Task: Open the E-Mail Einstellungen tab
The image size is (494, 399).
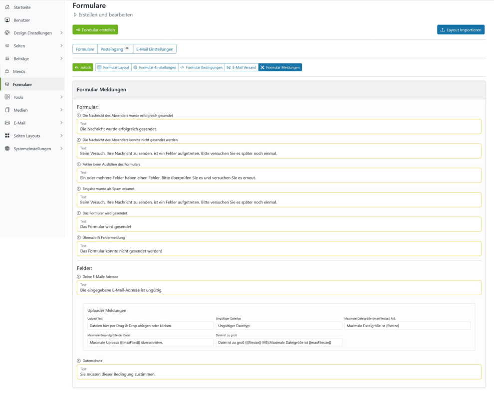Action: coord(155,49)
